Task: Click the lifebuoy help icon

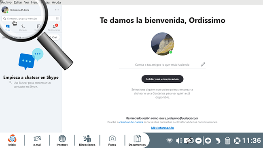Action: point(237,141)
